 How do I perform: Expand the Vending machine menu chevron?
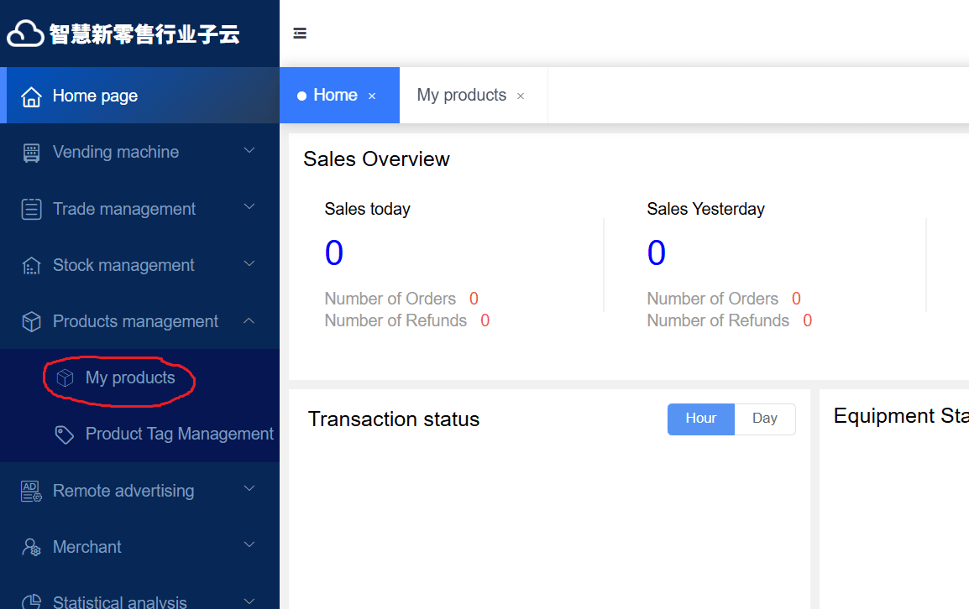pyautogui.click(x=249, y=151)
